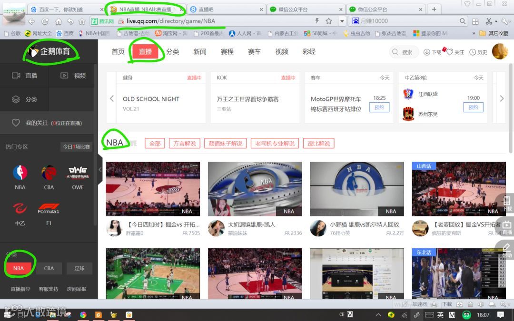Filter streams by 全部 tag
The height and width of the screenshot is (321, 514).
(155, 144)
